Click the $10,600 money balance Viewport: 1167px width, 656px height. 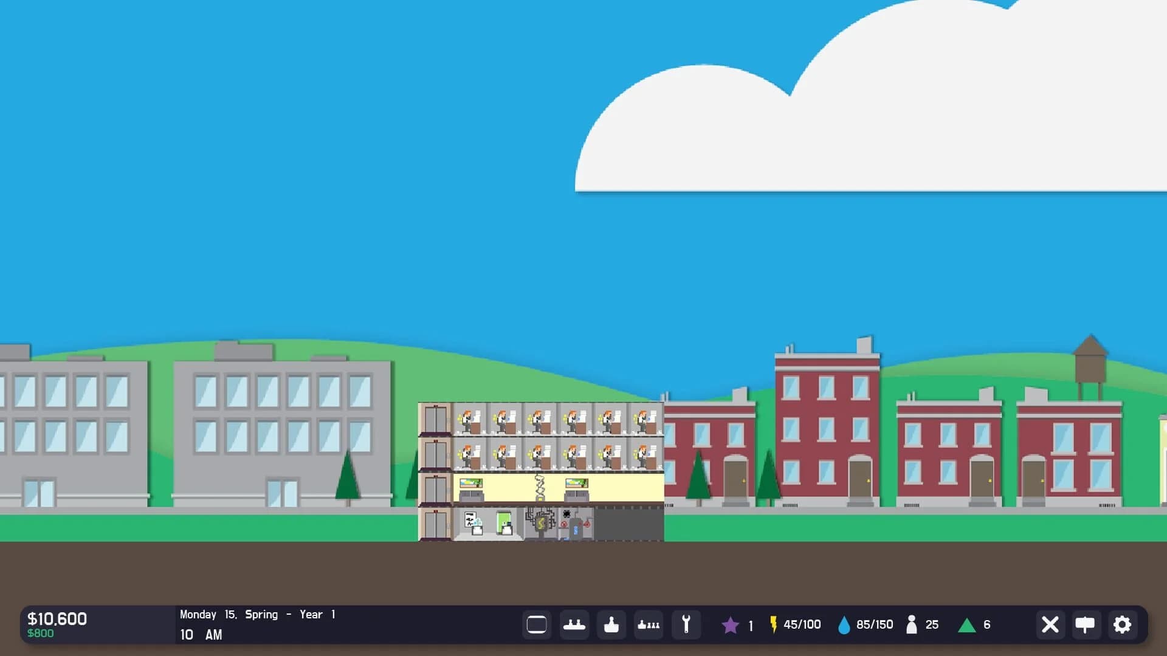click(x=55, y=618)
